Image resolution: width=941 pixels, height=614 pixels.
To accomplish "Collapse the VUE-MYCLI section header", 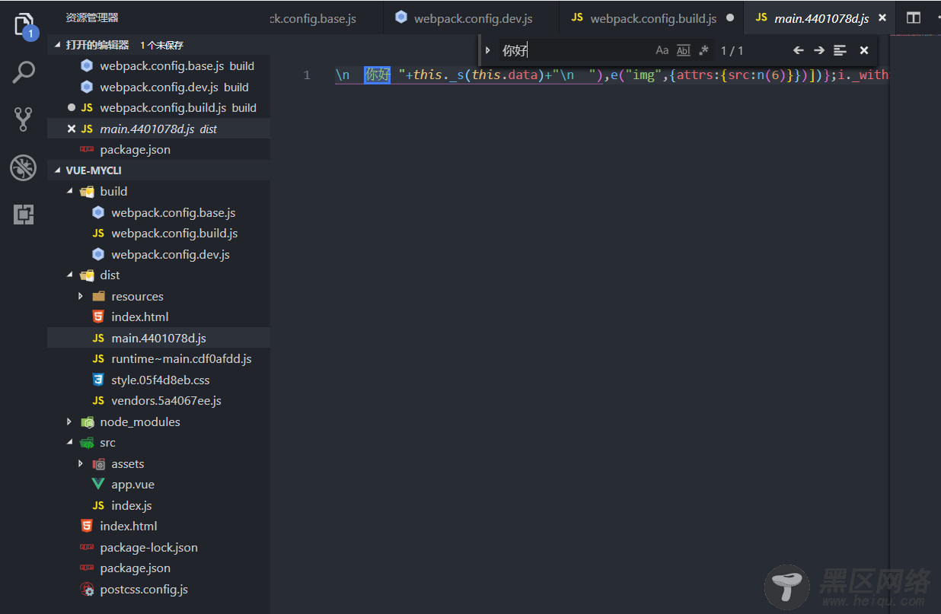I will (x=158, y=170).
